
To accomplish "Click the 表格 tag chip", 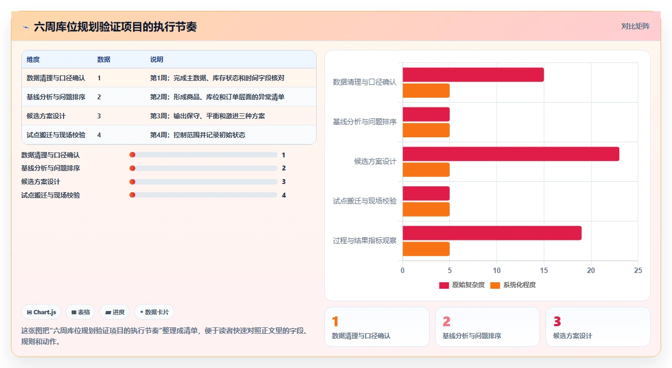I will coord(80,312).
